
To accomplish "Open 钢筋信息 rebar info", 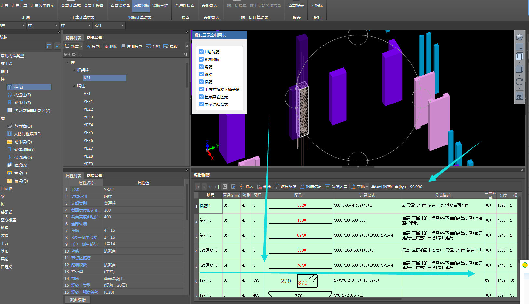I will [311, 187].
